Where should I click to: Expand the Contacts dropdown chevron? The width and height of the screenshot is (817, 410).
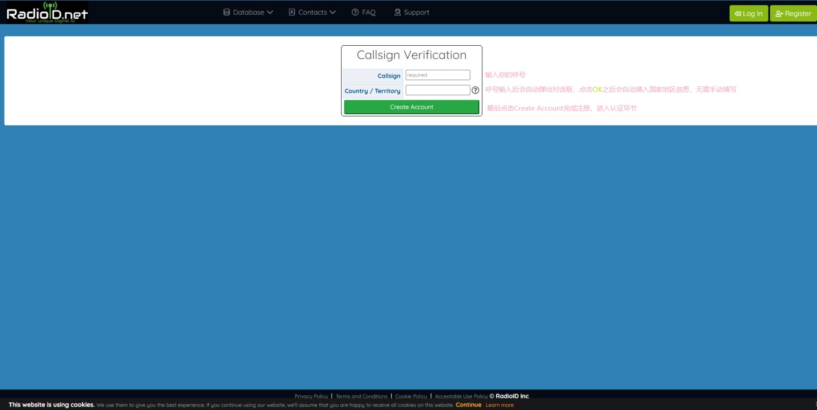tap(333, 12)
